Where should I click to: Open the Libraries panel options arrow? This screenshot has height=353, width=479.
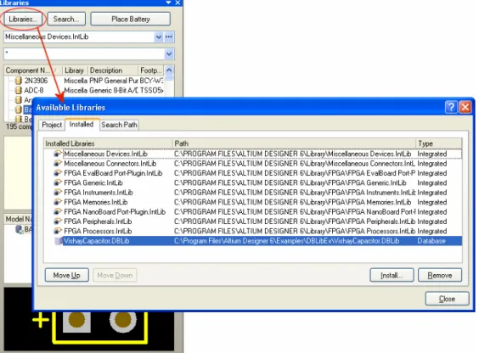point(168,3)
